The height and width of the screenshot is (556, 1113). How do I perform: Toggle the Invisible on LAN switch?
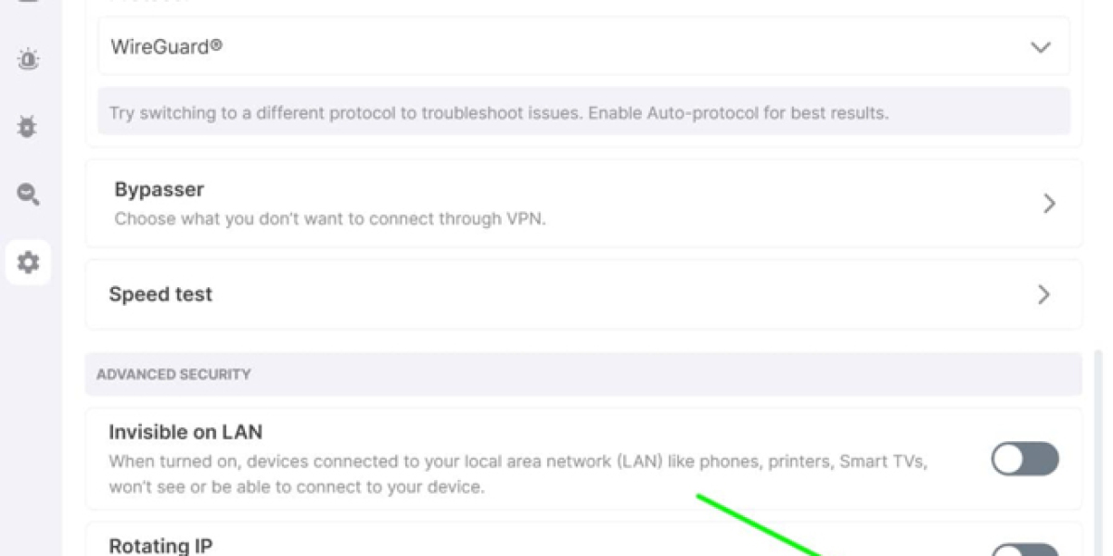pyautogui.click(x=1024, y=459)
